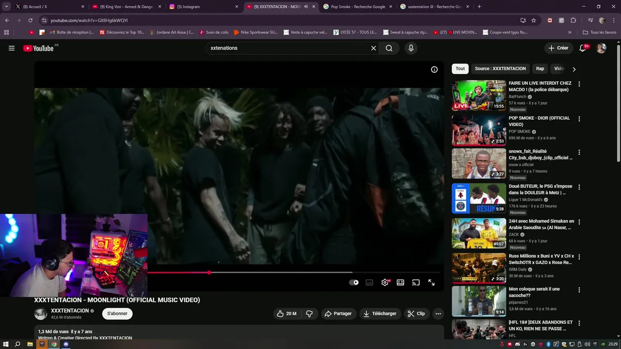Open the Chrome apps grid shortcut
This screenshot has height=349, width=621.
point(6,32)
